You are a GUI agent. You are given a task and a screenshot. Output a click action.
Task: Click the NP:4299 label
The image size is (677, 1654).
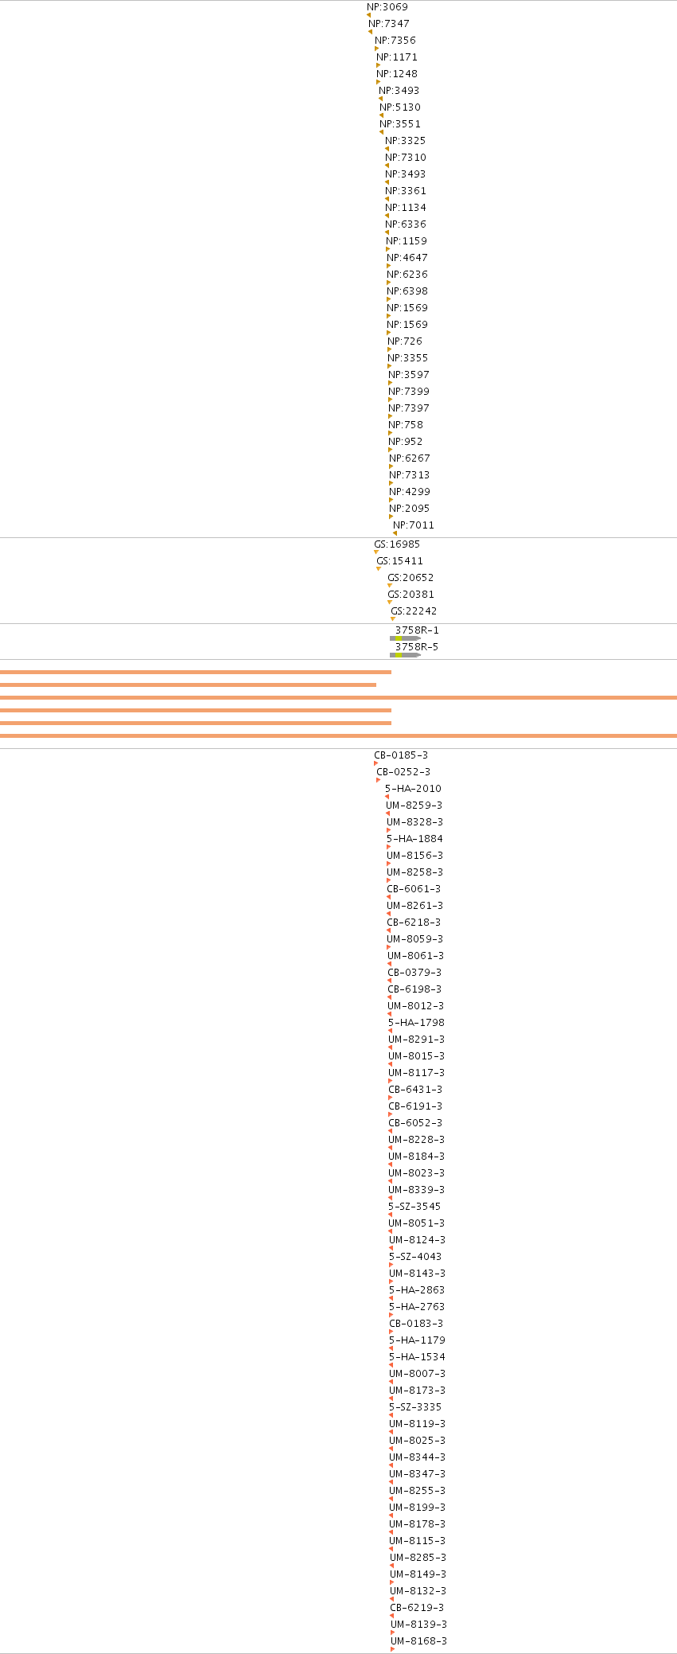[410, 492]
